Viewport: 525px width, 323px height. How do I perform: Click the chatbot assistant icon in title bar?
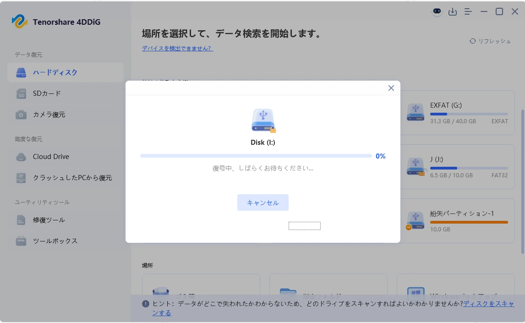coord(437,12)
